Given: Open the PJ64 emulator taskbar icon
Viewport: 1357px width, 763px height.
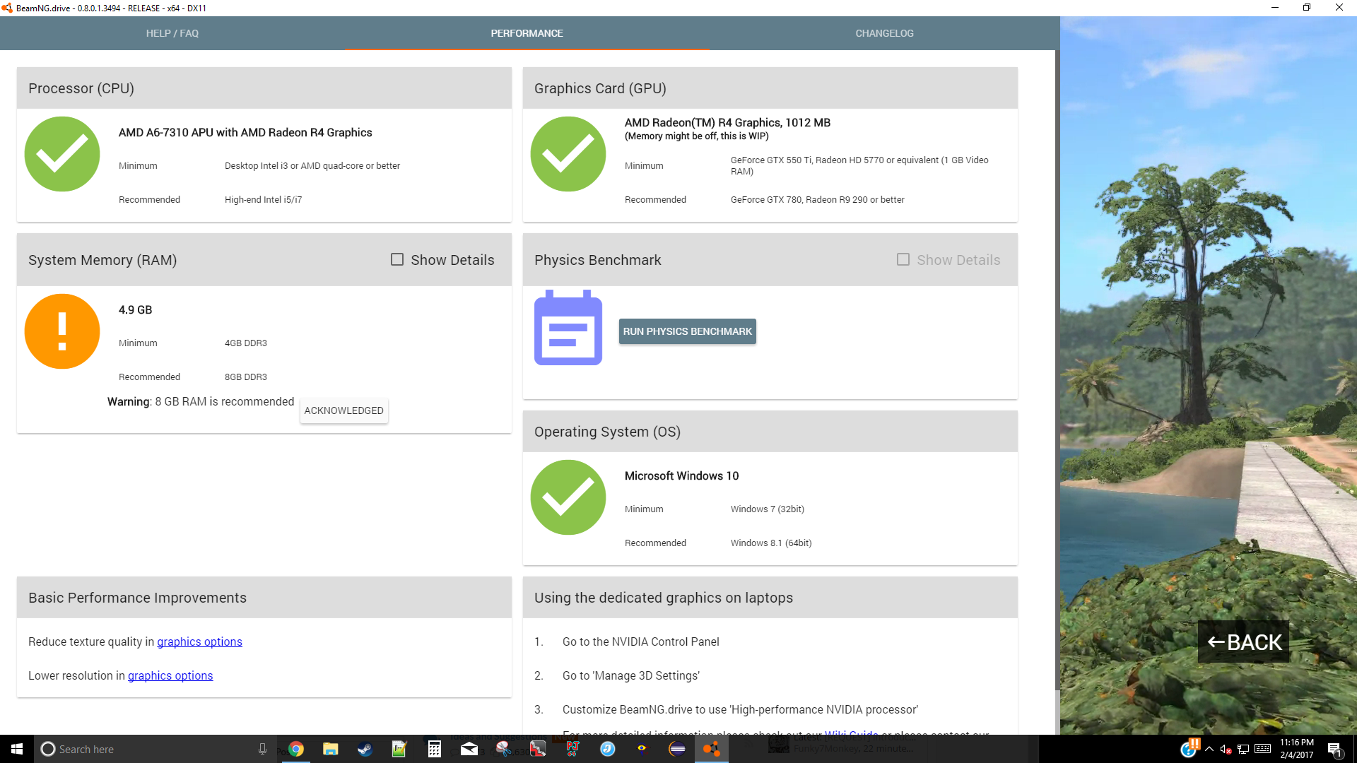Looking at the screenshot, I should point(572,749).
